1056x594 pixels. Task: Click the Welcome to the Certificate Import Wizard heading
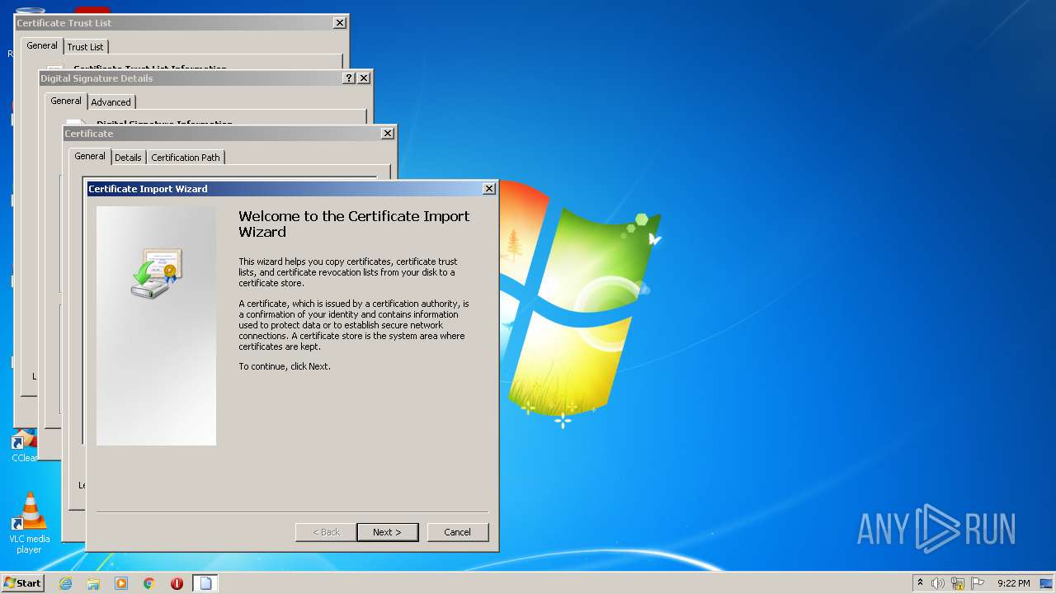coord(354,224)
